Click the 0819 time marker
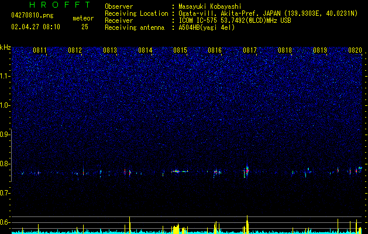This screenshot has height=234, width=368. 320,50
